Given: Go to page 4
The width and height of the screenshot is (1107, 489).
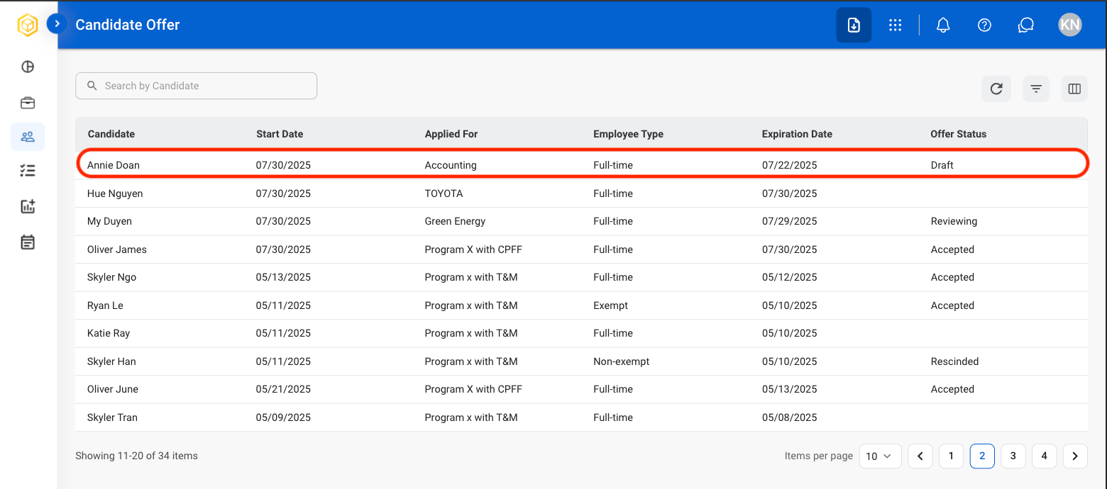Looking at the screenshot, I should click(x=1044, y=456).
